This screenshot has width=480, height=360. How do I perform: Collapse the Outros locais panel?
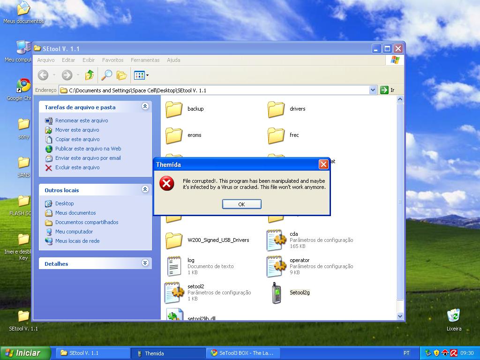click(x=145, y=189)
